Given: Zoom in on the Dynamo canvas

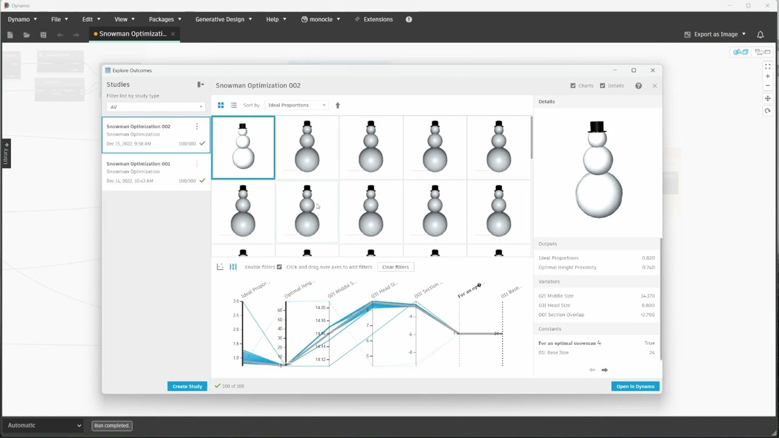Looking at the screenshot, I should coord(768,76).
